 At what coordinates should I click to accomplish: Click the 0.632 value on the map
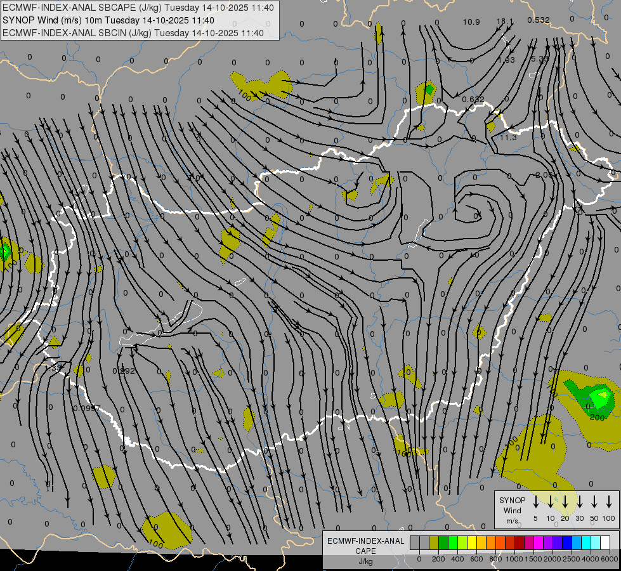coord(473,99)
